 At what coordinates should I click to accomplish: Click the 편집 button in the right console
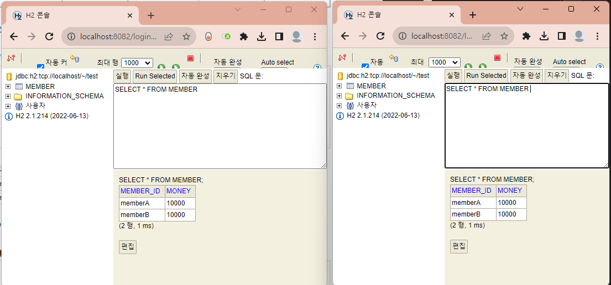458,246
